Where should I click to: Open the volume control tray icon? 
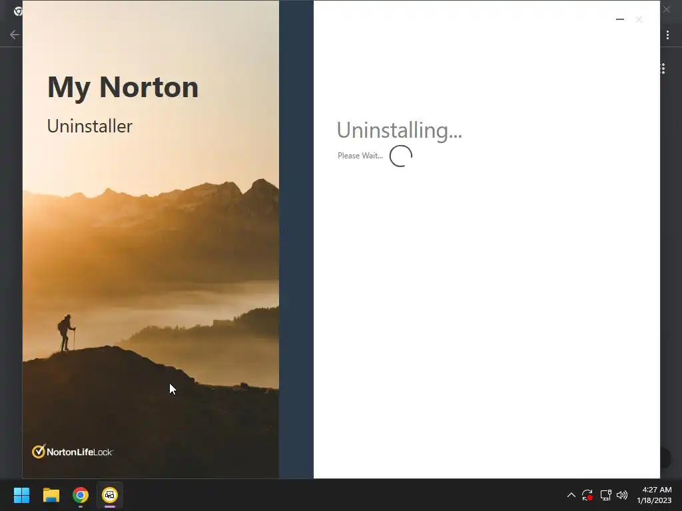tap(622, 495)
